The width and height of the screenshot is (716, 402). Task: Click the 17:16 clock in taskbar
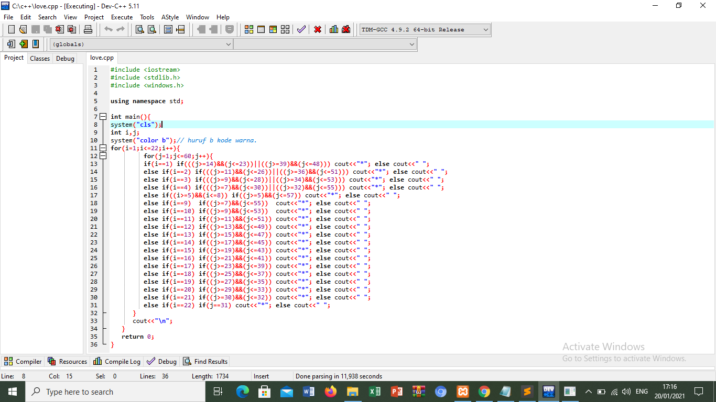tap(669, 387)
